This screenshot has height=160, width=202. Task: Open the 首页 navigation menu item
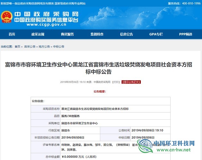(12, 34)
